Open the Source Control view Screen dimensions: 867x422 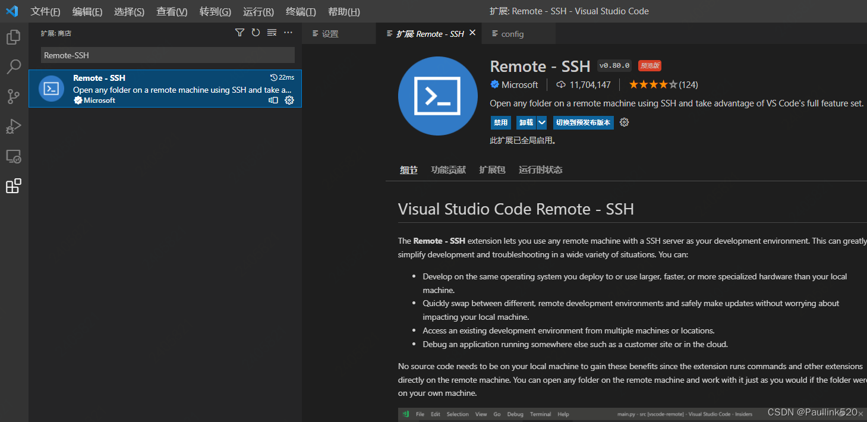pos(13,97)
